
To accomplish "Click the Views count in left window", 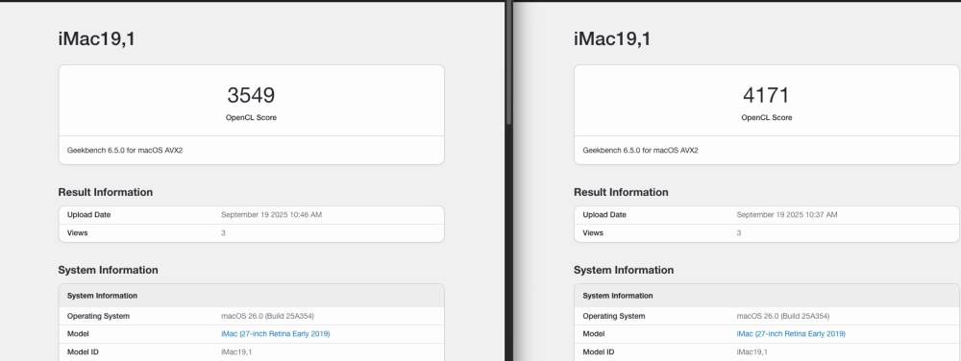I will point(223,233).
